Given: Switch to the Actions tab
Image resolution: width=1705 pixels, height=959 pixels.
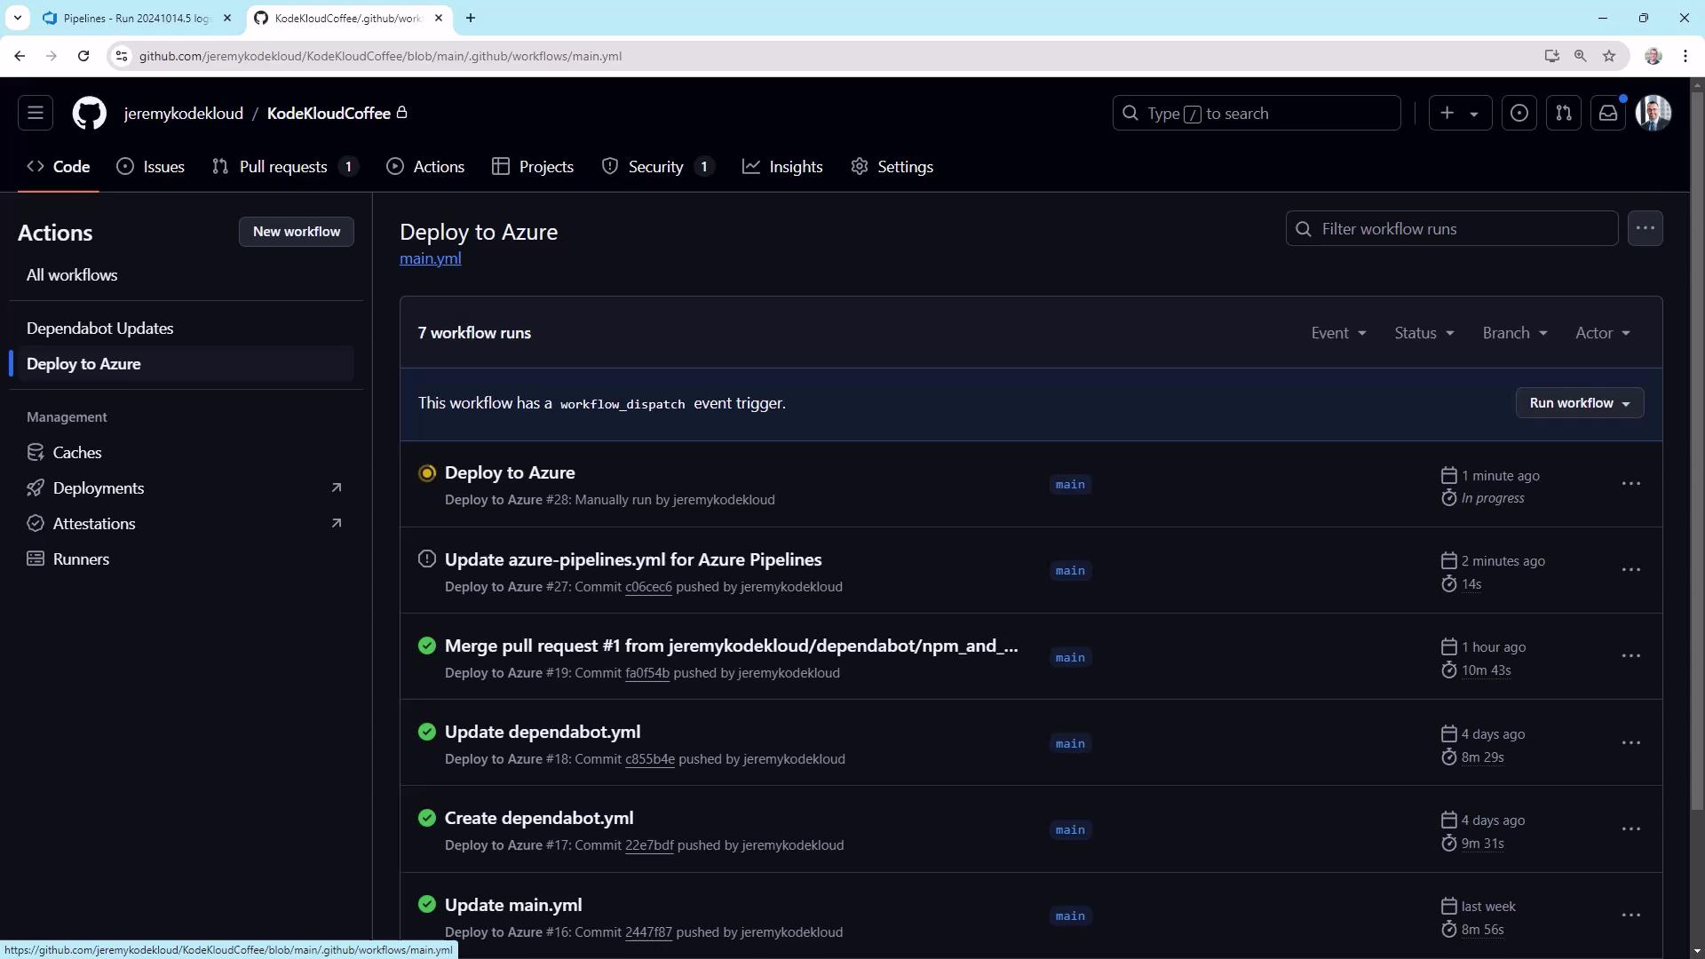Looking at the screenshot, I should [x=425, y=167].
